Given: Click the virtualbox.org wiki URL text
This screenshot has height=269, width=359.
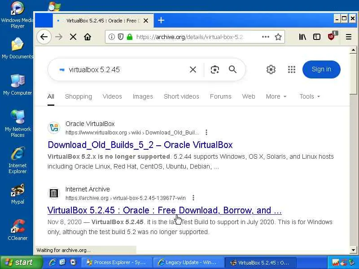Looking at the screenshot, I should [x=132, y=133].
